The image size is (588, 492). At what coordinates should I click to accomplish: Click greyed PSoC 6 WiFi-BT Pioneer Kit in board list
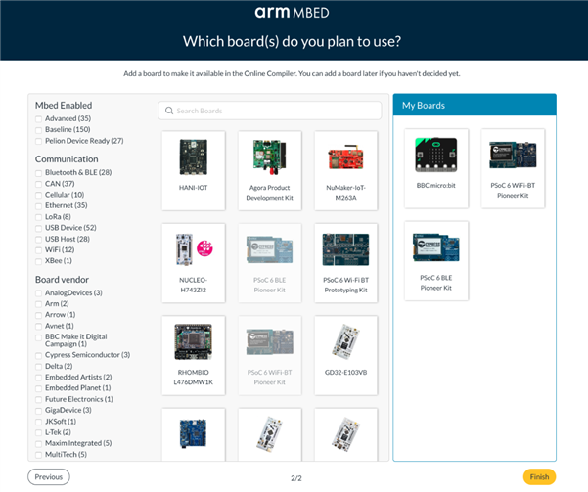pyautogui.click(x=270, y=355)
